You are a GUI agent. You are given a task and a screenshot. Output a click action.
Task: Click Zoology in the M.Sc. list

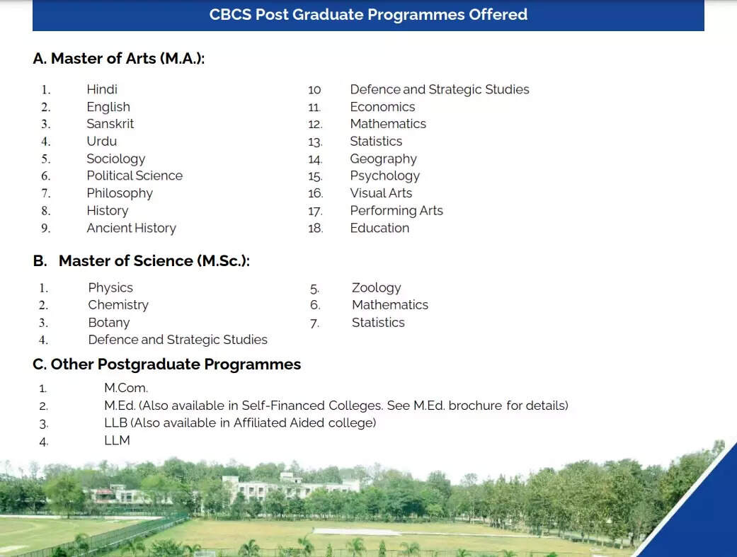tap(376, 287)
